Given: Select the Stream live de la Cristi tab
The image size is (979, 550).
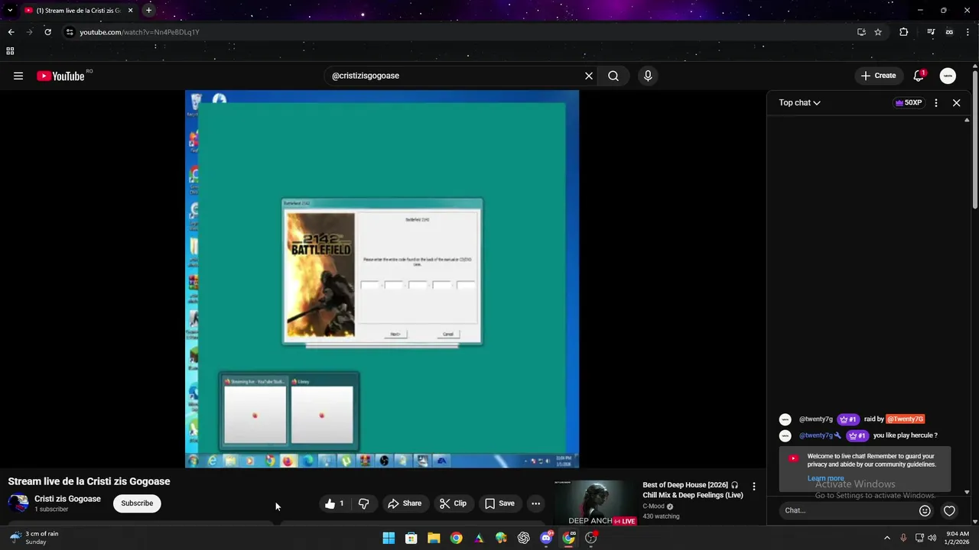Looking at the screenshot, I should click(x=79, y=11).
